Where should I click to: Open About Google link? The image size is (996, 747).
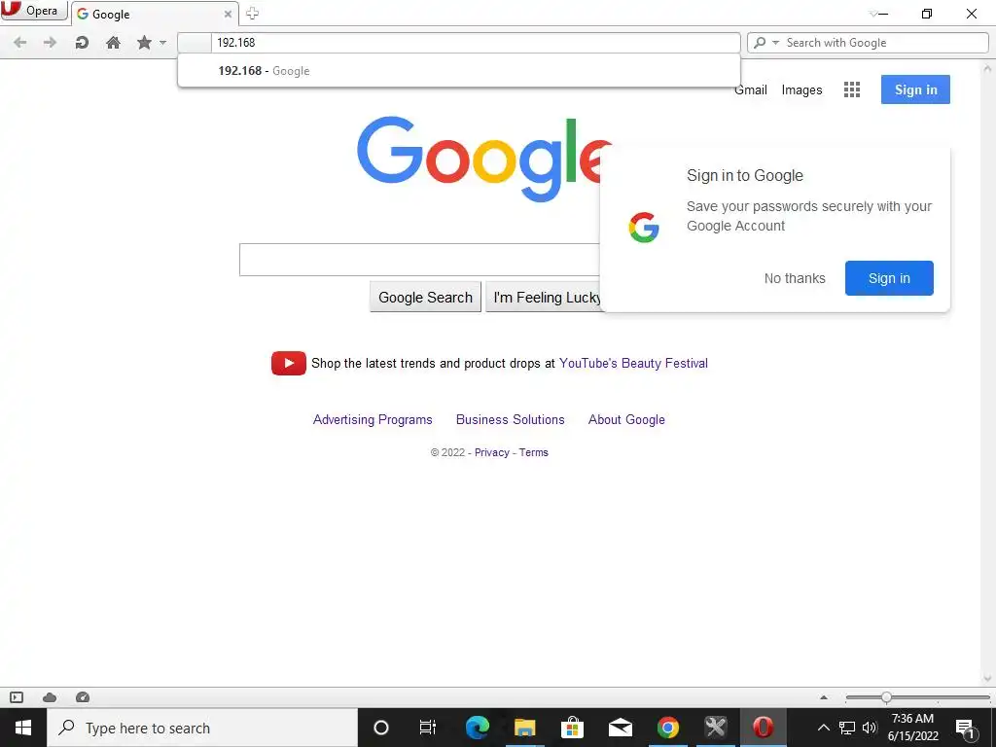click(x=626, y=420)
